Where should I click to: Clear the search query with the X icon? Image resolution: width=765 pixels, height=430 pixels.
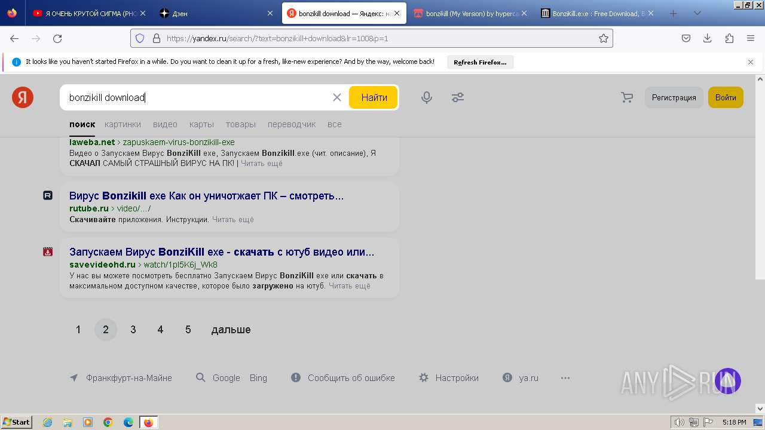(x=337, y=97)
